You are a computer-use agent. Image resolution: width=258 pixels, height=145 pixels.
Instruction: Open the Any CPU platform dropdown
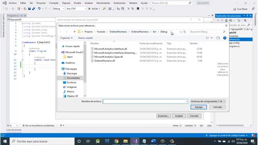[76, 9]
